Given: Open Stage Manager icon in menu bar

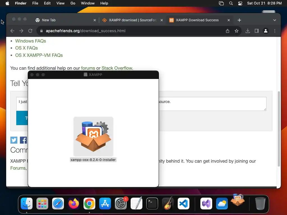Looking at the screenshot, I should pos(221,3).
